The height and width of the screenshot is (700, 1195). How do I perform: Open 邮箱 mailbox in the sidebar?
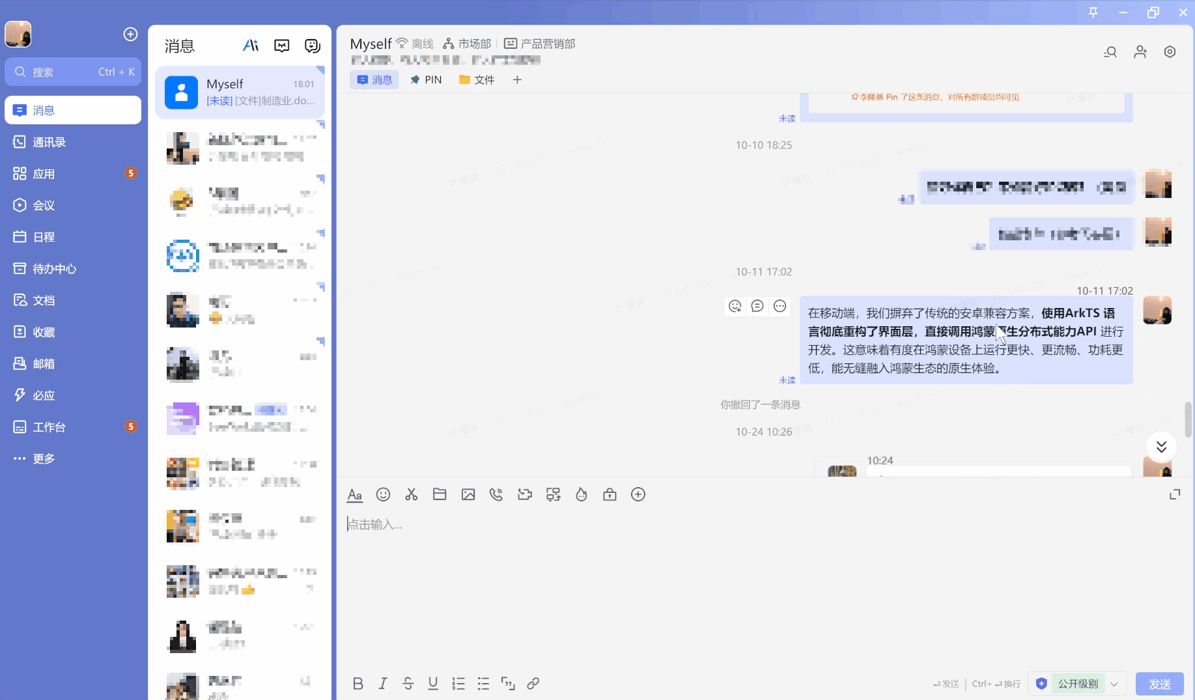pos(44,363)
